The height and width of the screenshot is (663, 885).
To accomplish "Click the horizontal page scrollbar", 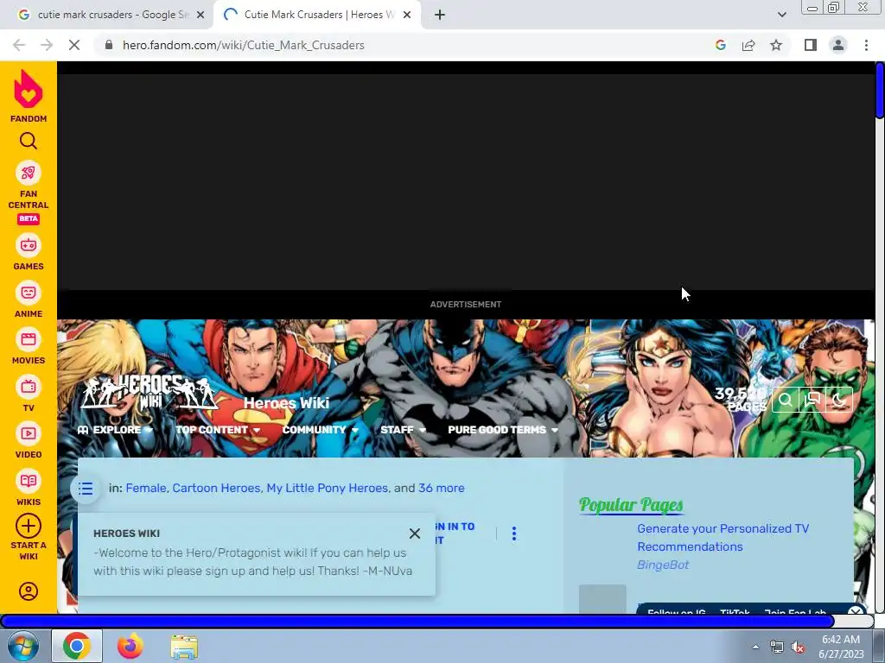I will click(x=417, y=622).
